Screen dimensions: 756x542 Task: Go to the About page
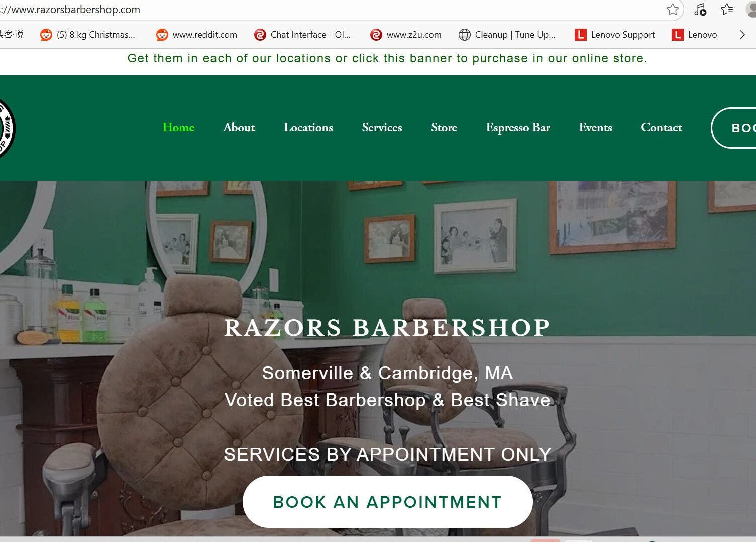239,127
